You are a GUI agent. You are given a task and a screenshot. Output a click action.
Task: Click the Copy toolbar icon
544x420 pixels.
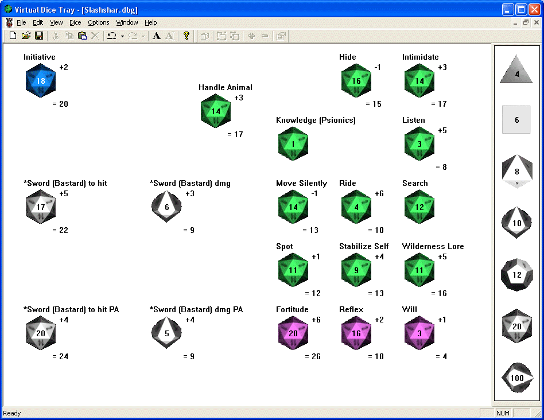point(69,36)
